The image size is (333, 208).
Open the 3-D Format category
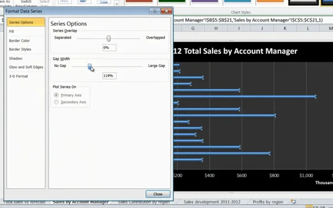coord(18,76)
